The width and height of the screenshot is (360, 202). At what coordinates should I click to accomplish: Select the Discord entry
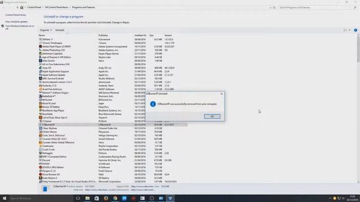click(x=46, y=160)
